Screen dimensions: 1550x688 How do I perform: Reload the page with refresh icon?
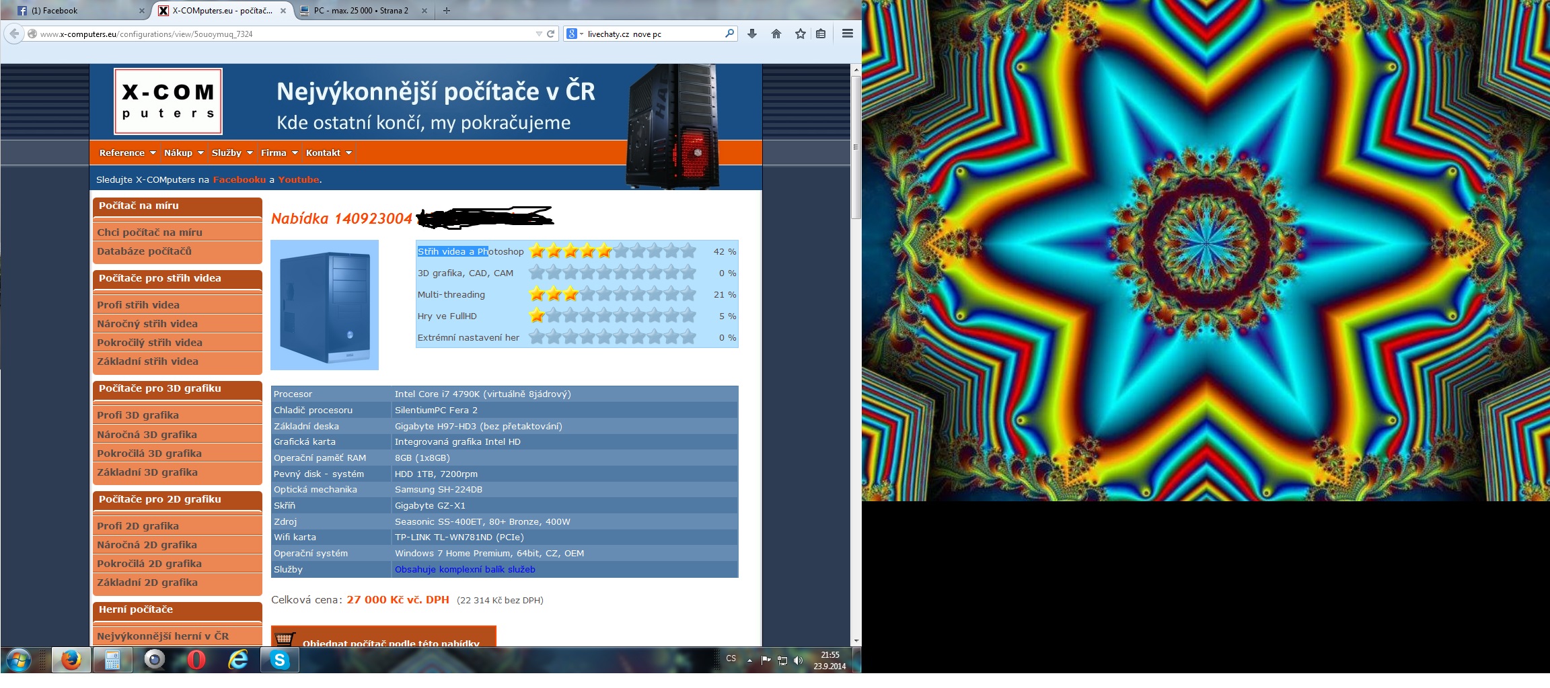click(551, 34)
